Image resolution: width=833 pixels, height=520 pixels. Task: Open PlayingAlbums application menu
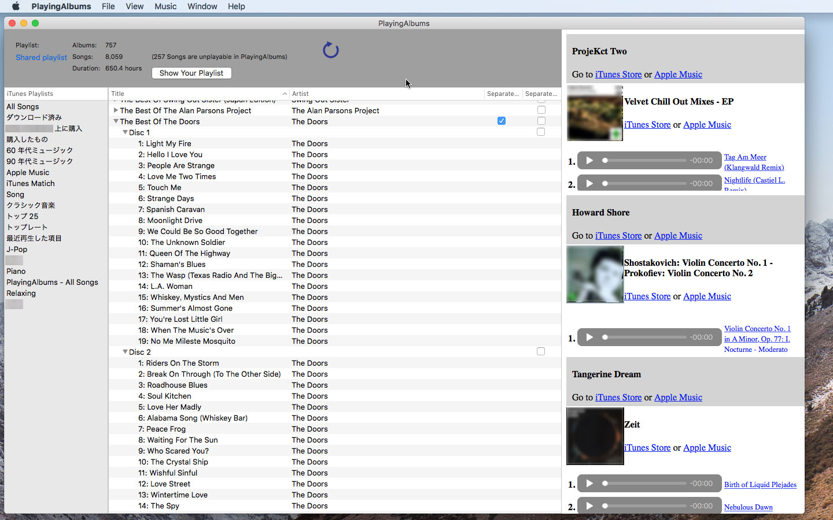coord(61,6)
